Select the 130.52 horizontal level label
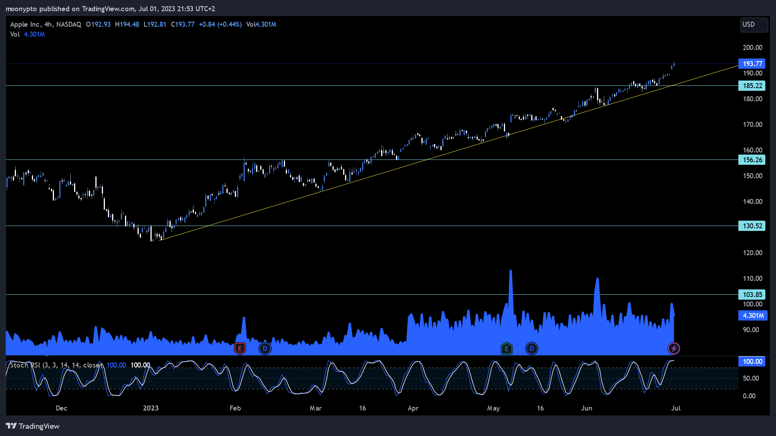The width and height of the screenshot is (776, 436). click(752, 226)
